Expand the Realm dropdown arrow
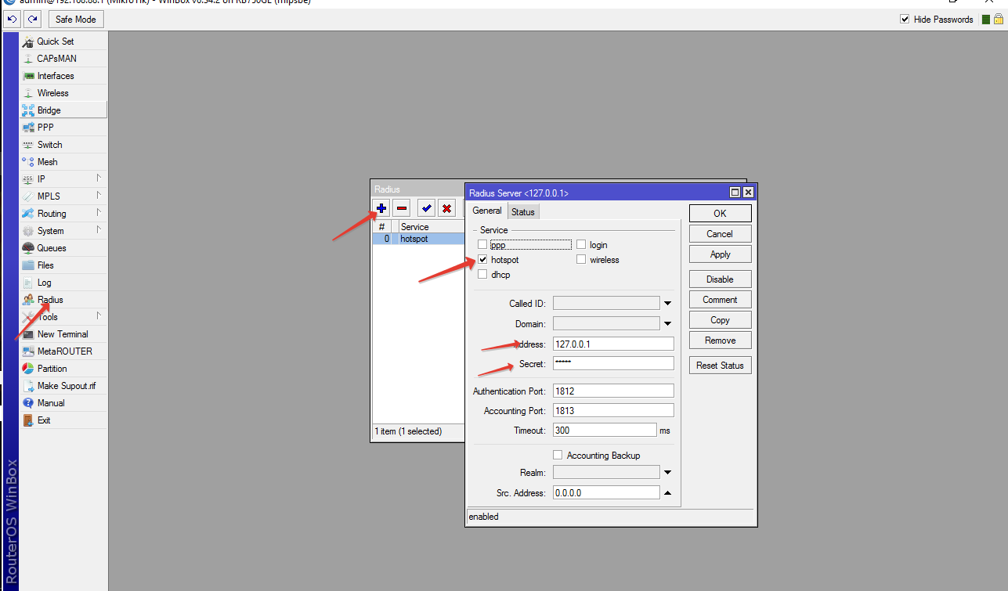The width and height of the screenshot is (1008, 591). pyautogui.click(x=668, y=473)
